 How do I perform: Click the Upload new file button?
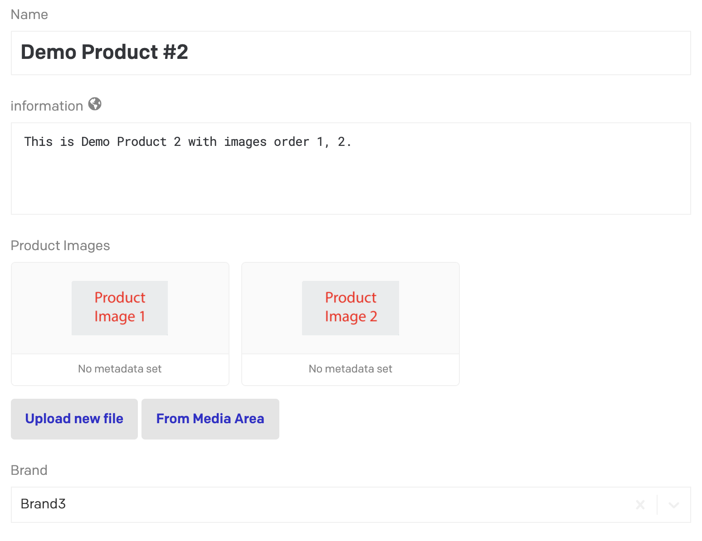(x=74, y=419)
